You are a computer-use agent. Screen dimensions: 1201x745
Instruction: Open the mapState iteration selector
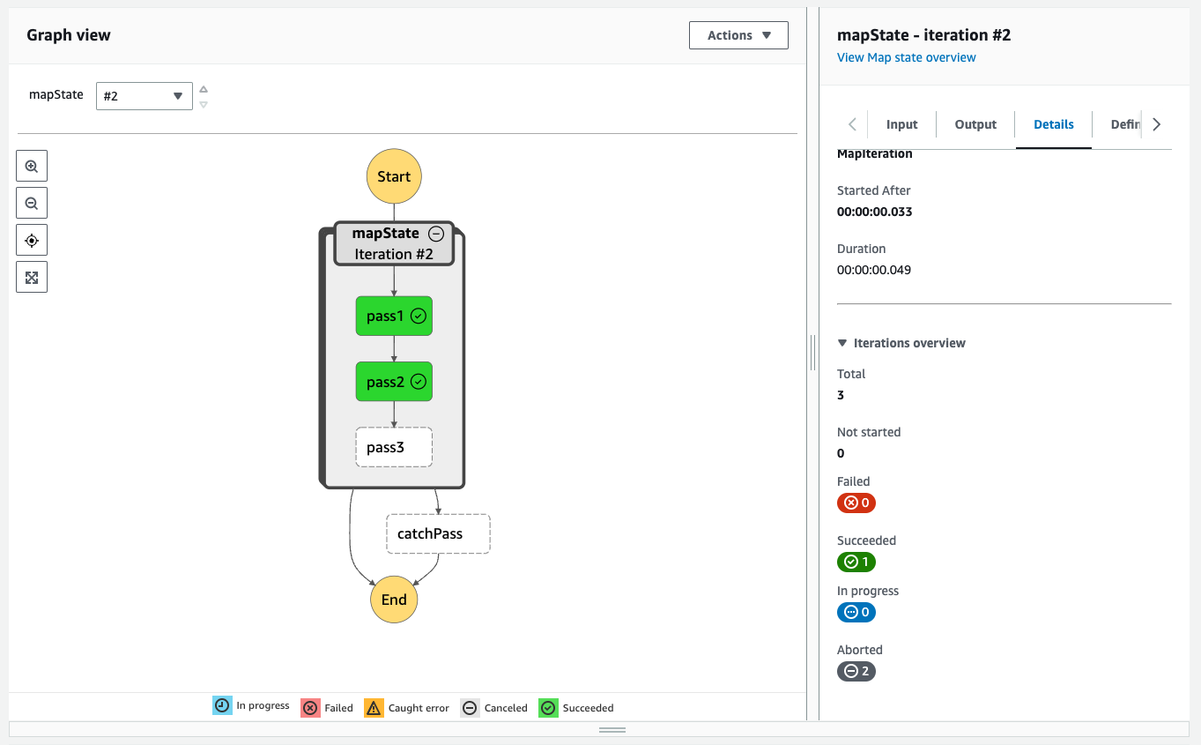point(144,96)
